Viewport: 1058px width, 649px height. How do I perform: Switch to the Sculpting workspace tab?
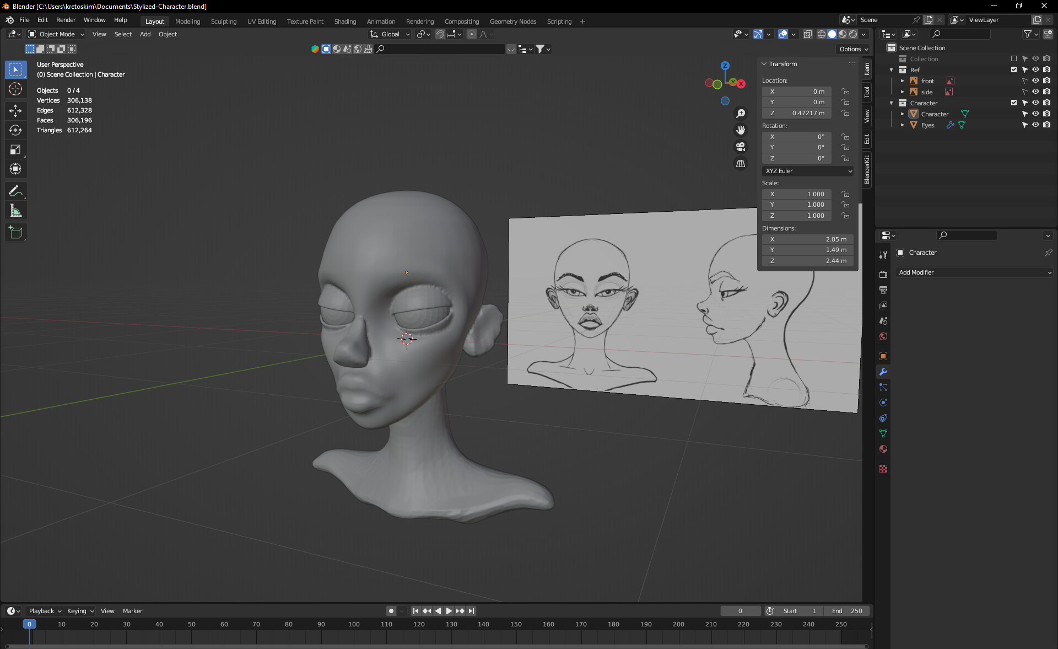pos(223,22)
